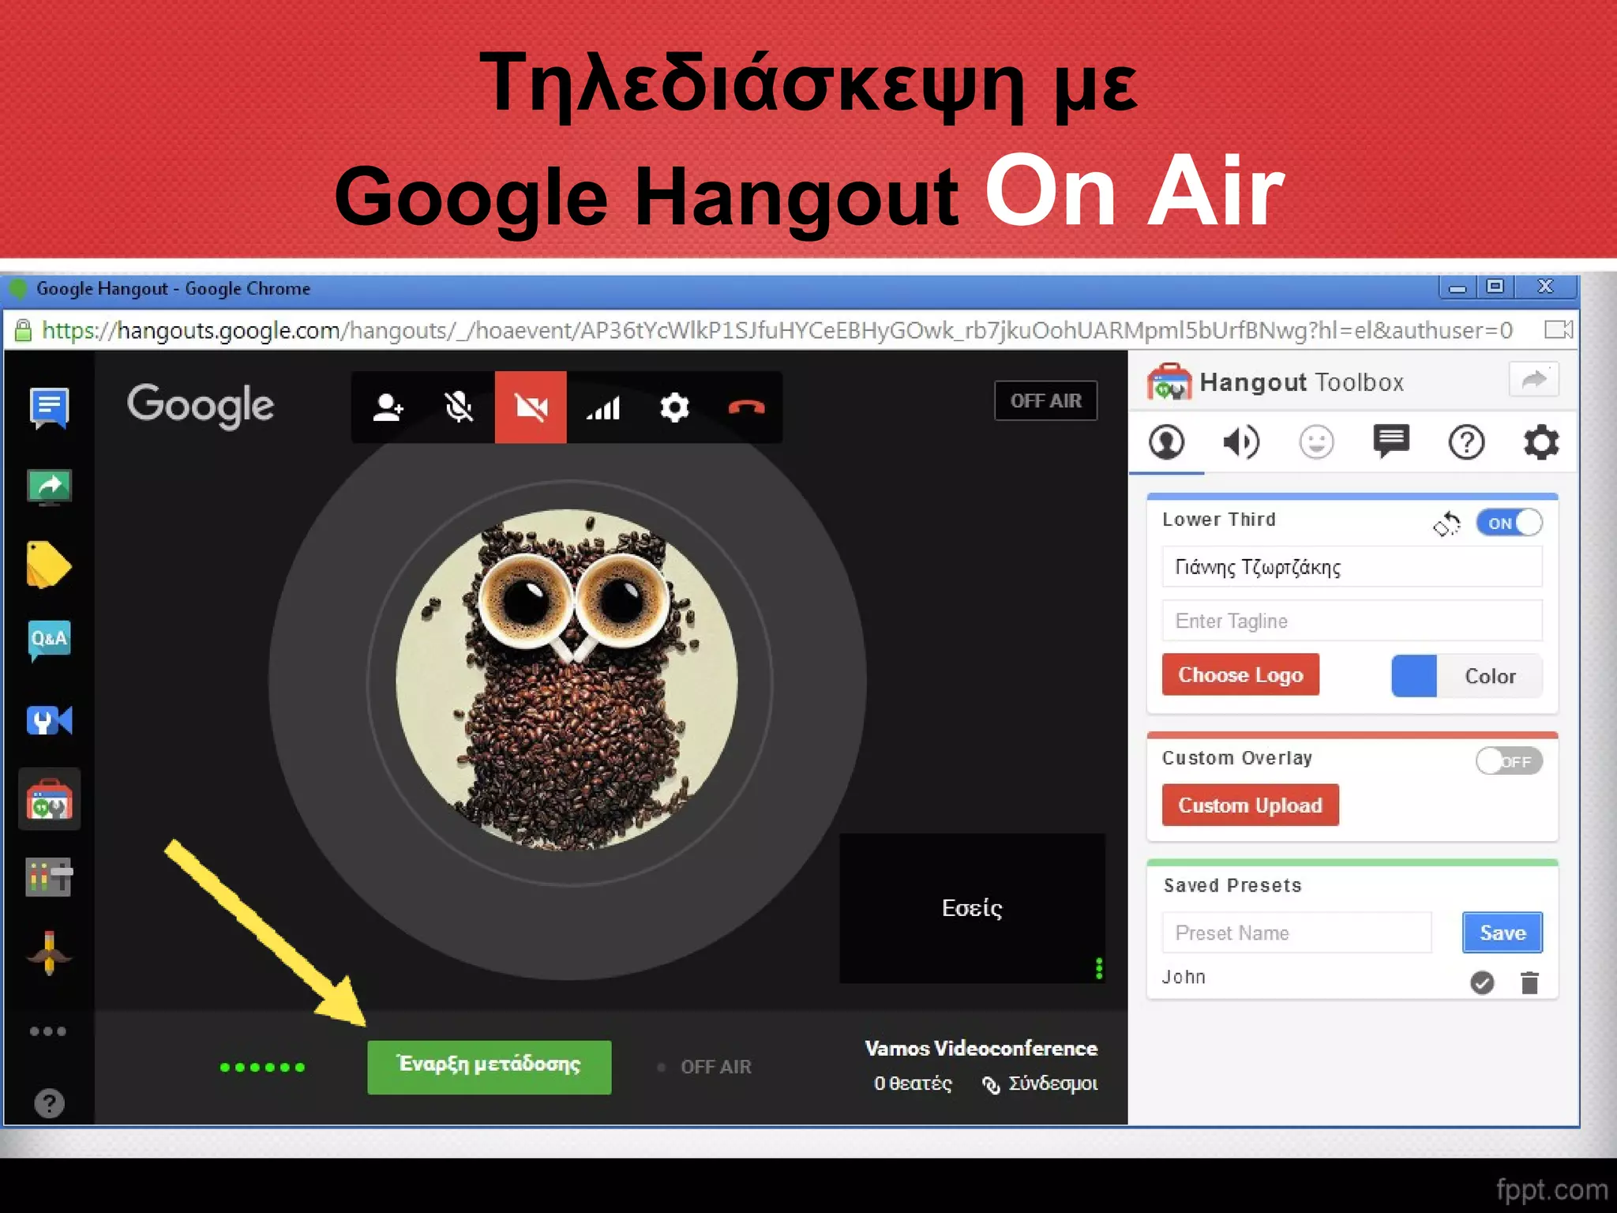Switch to Toolbox chat comments tab
The image size is (1617, 1213).
1391,441
